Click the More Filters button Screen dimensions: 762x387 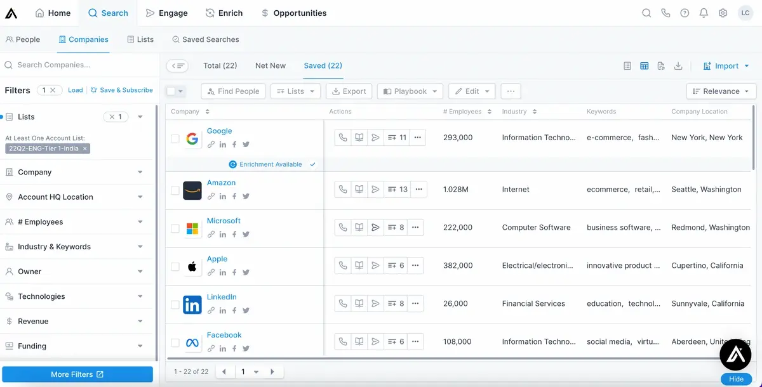tap(77, 374)
